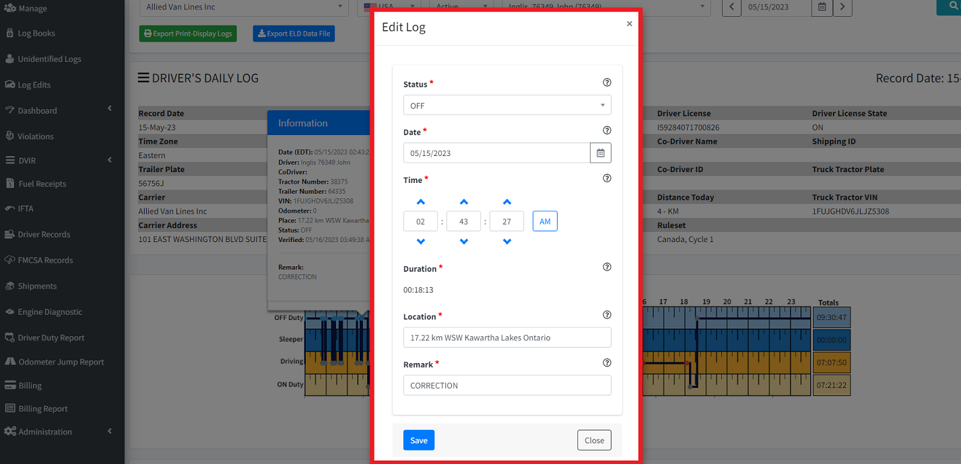
Task: Open the Allied Van Lines carrier dropdown
Action: coord(244,7)
